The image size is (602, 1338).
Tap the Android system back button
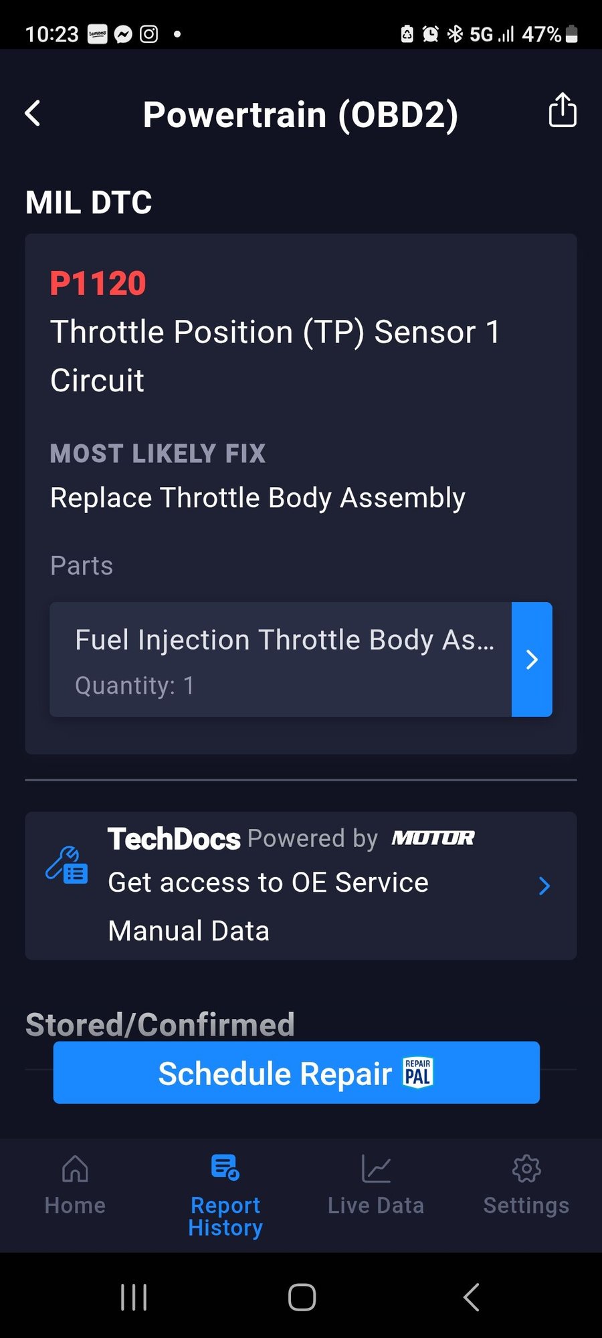click(471, 1297)
